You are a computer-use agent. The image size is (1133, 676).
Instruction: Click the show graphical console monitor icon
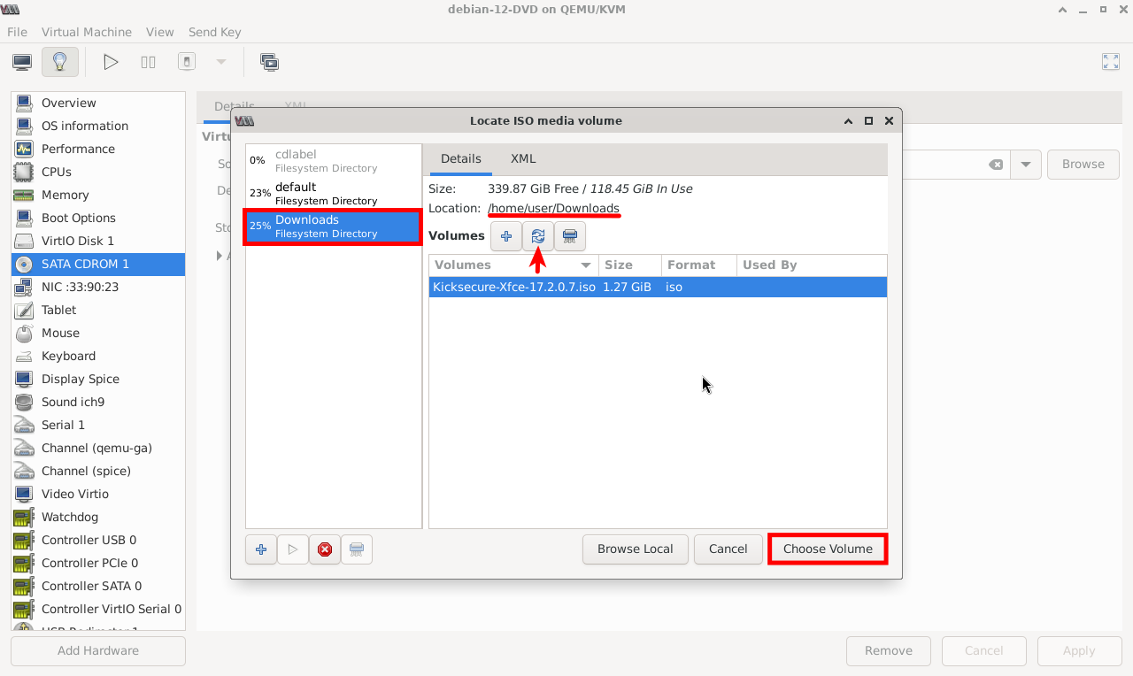pos(22,62)
